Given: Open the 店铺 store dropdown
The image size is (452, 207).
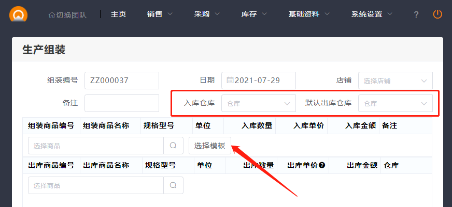Looking at the screenshot, I should 395,81.
